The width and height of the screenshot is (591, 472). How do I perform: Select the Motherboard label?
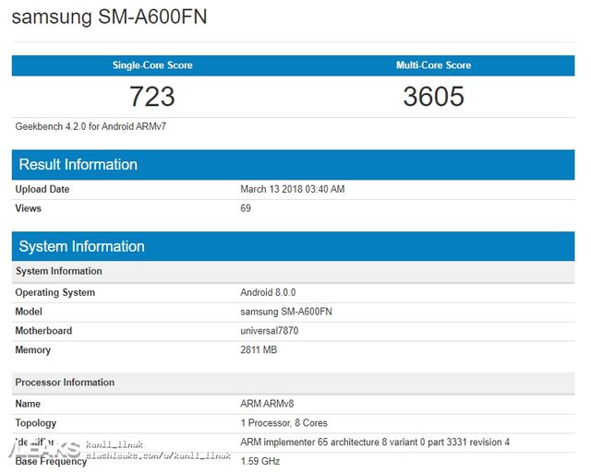[x=43, y=331]
